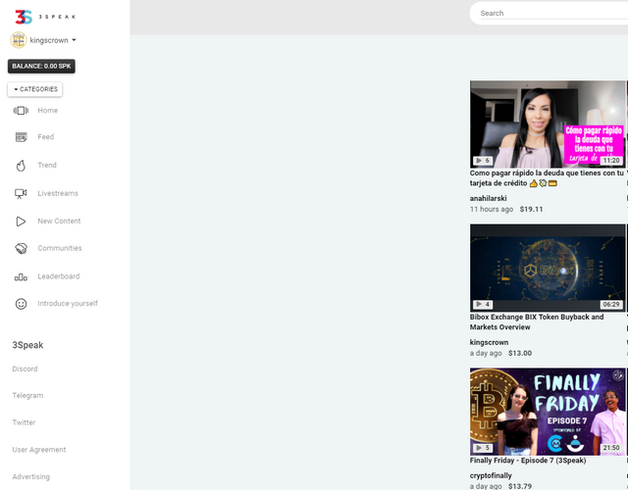The image size is (628, 490).
Task: Click the Home sidebar icon
Action: click(x=21, y=111)
